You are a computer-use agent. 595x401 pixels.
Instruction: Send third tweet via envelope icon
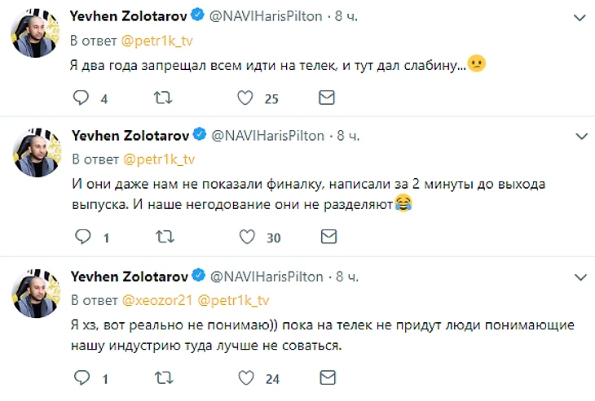coord(327,377)
